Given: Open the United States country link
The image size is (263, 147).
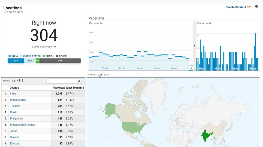Looking at the screenshot, I should (18, 100).
